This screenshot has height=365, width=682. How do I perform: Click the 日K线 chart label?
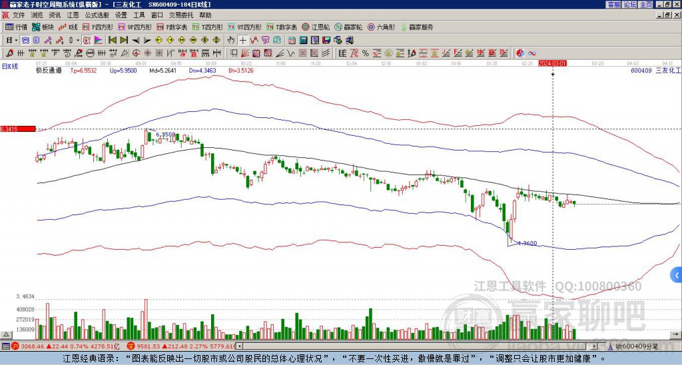pos(9,67)
